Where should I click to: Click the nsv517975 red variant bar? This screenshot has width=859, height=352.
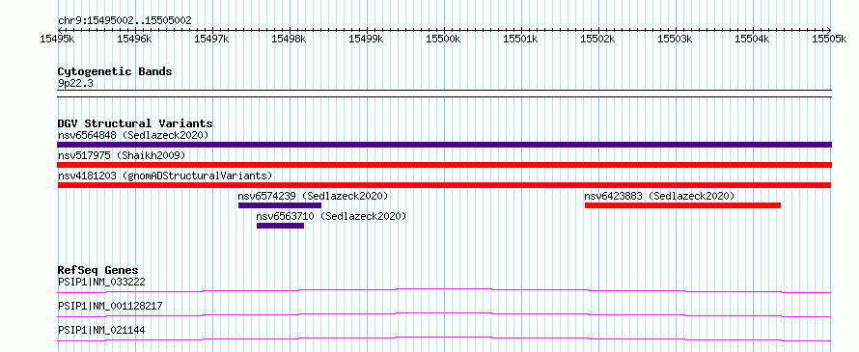(444, 165)
